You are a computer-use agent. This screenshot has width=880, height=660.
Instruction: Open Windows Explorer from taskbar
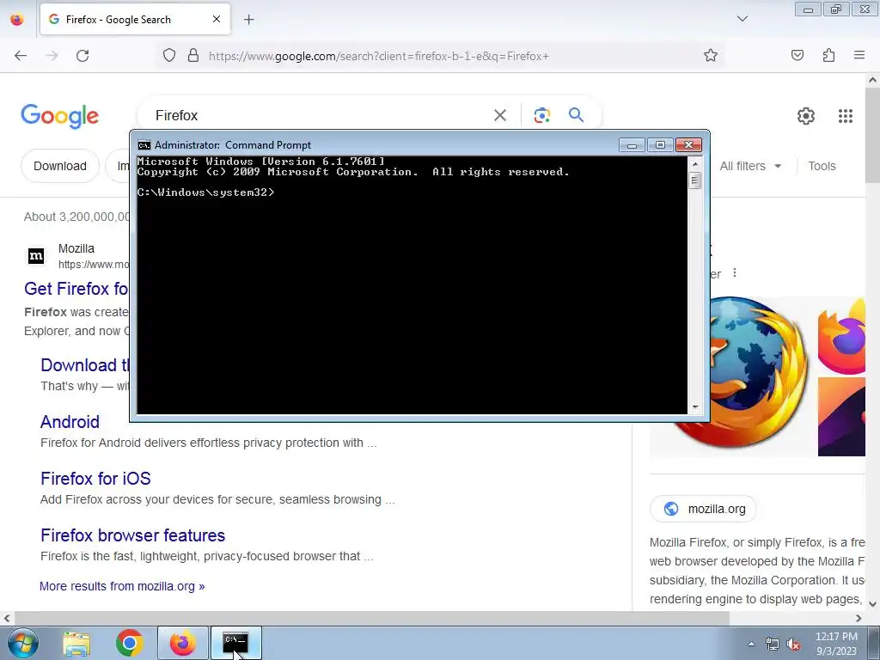click(76, 644)
